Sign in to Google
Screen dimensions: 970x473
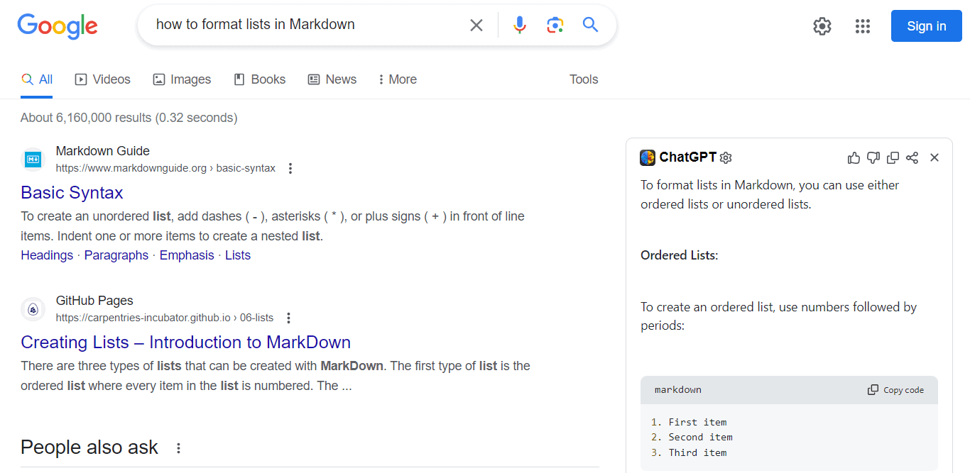click(926, 26)
